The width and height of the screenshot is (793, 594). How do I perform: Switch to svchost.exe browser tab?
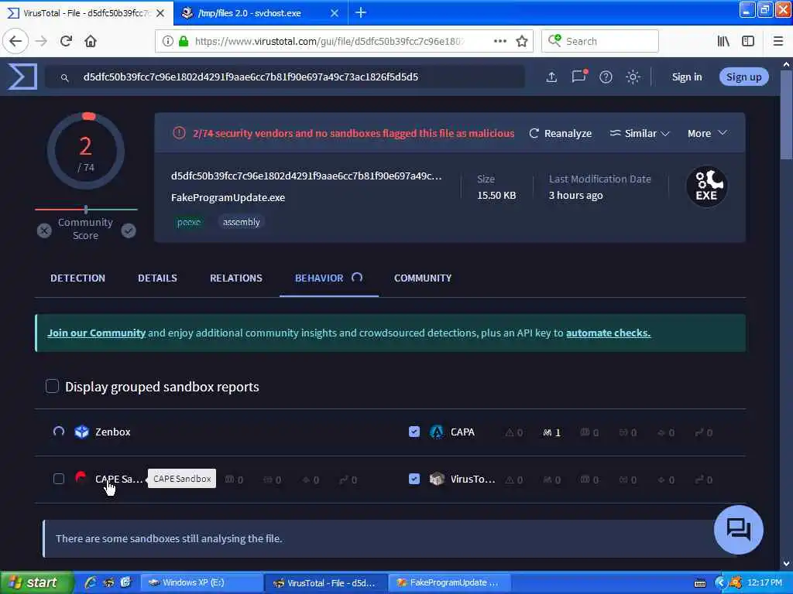(261, 13)
